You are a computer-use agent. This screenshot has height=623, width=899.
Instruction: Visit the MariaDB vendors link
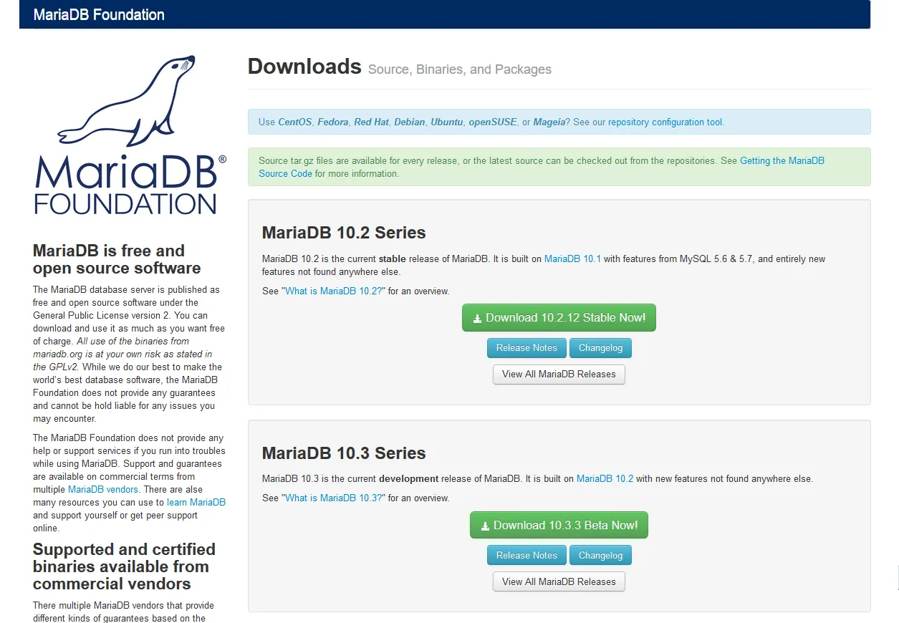(x=103, y=490)
